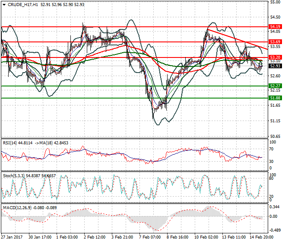Click the 3 Feb 21:00 time axis label
The image size is (285, 242).
point(123,237)
